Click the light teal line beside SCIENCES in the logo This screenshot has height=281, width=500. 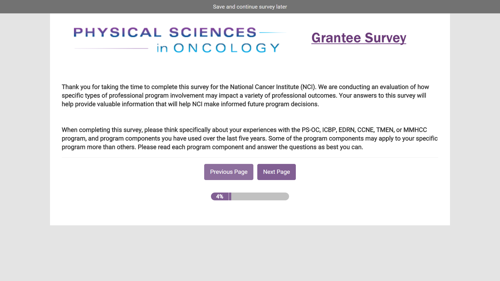point(272,33)
